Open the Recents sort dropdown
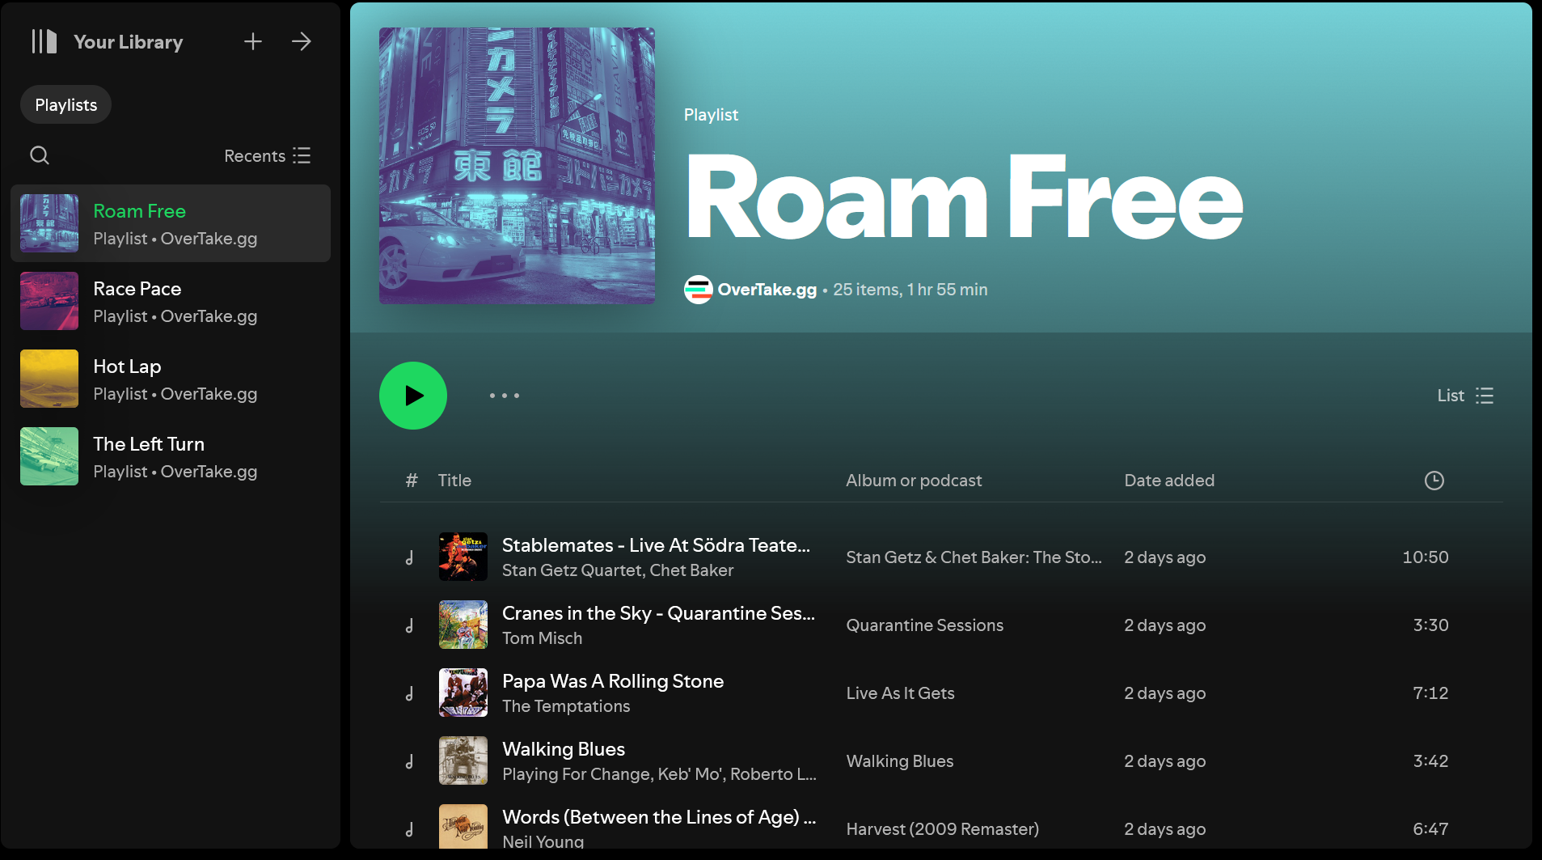 pyautogui.click(x=268, y=155)
